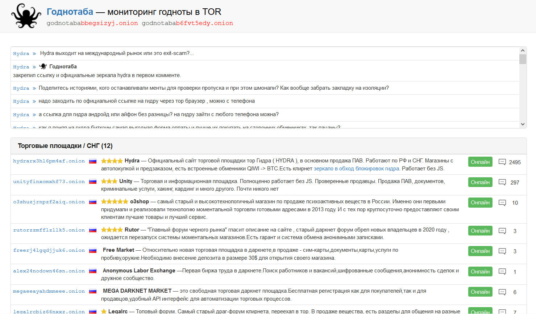Click the flag in the MEGA DARKNET MARKET row
This screenshot has height=314, width=536.
click(93, 291)
